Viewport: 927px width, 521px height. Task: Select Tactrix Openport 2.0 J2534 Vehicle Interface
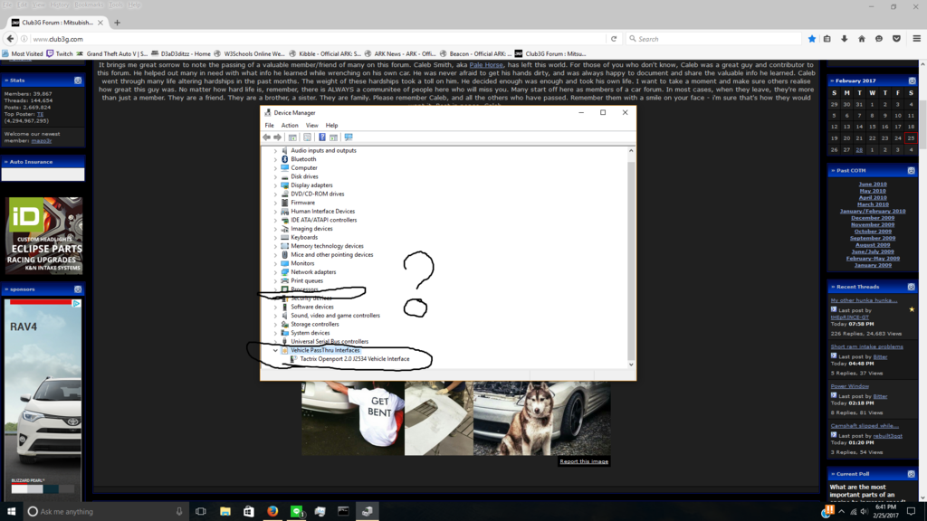point(355,359)
